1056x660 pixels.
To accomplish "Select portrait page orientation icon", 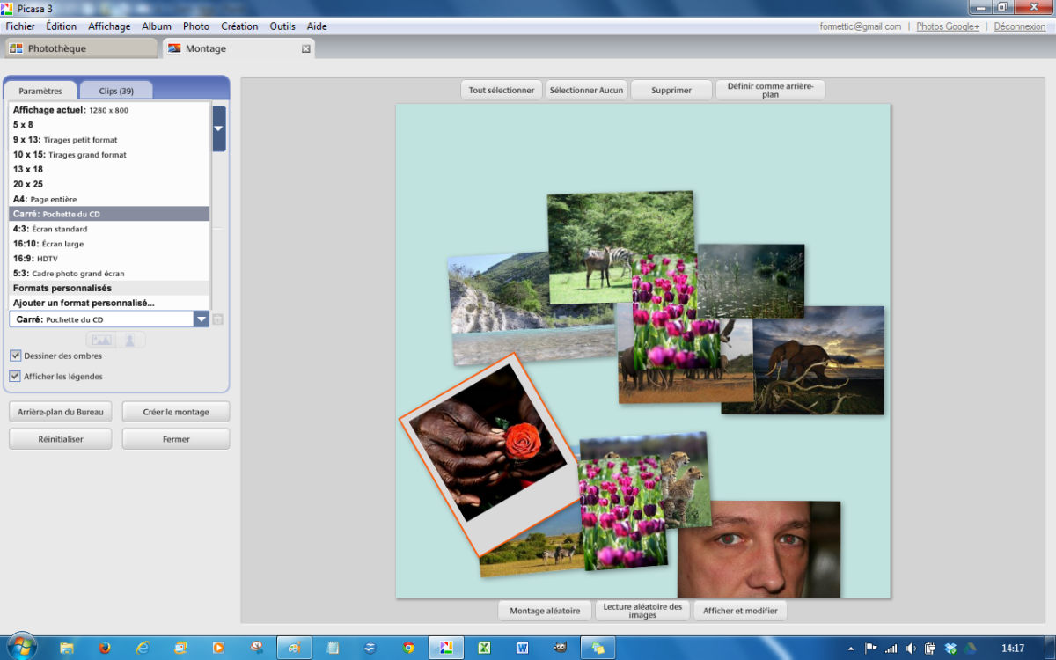I will tap(130, 340).
